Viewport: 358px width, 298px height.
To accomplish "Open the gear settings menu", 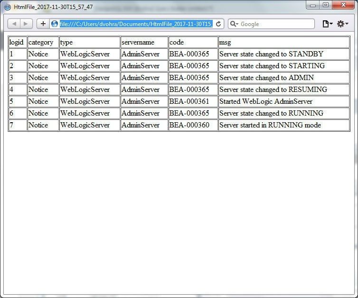I will [x=342, y=24].
